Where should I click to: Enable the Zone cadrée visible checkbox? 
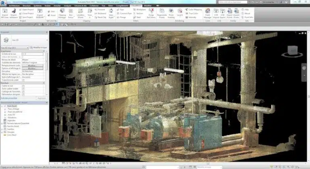coord(23,89)
